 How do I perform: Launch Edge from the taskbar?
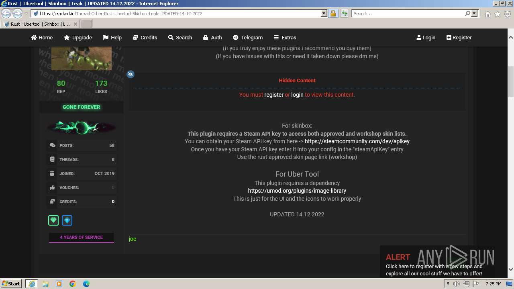coord(86,283)
